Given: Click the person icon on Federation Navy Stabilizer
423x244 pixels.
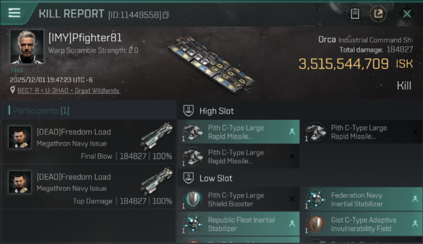Looking at the screenshot, I should click(x=415, y=199).
